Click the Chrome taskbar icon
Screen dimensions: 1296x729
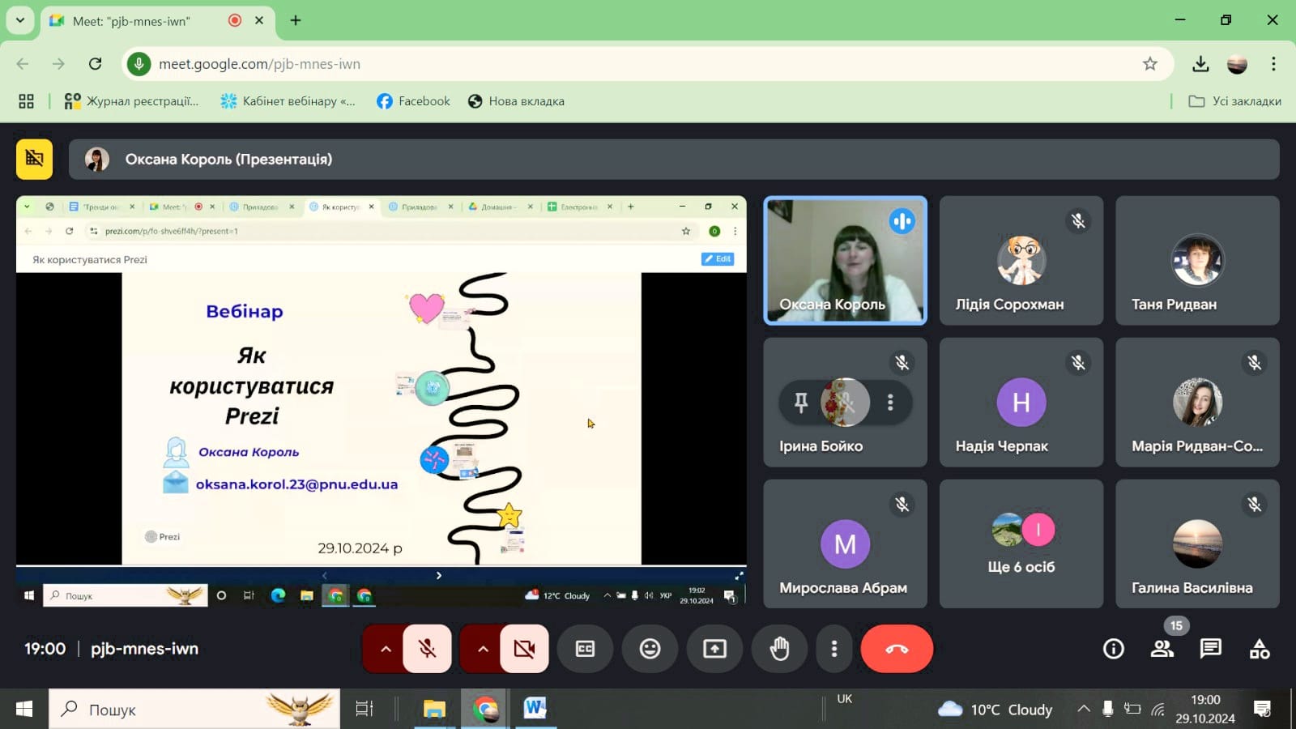[484, 710]
